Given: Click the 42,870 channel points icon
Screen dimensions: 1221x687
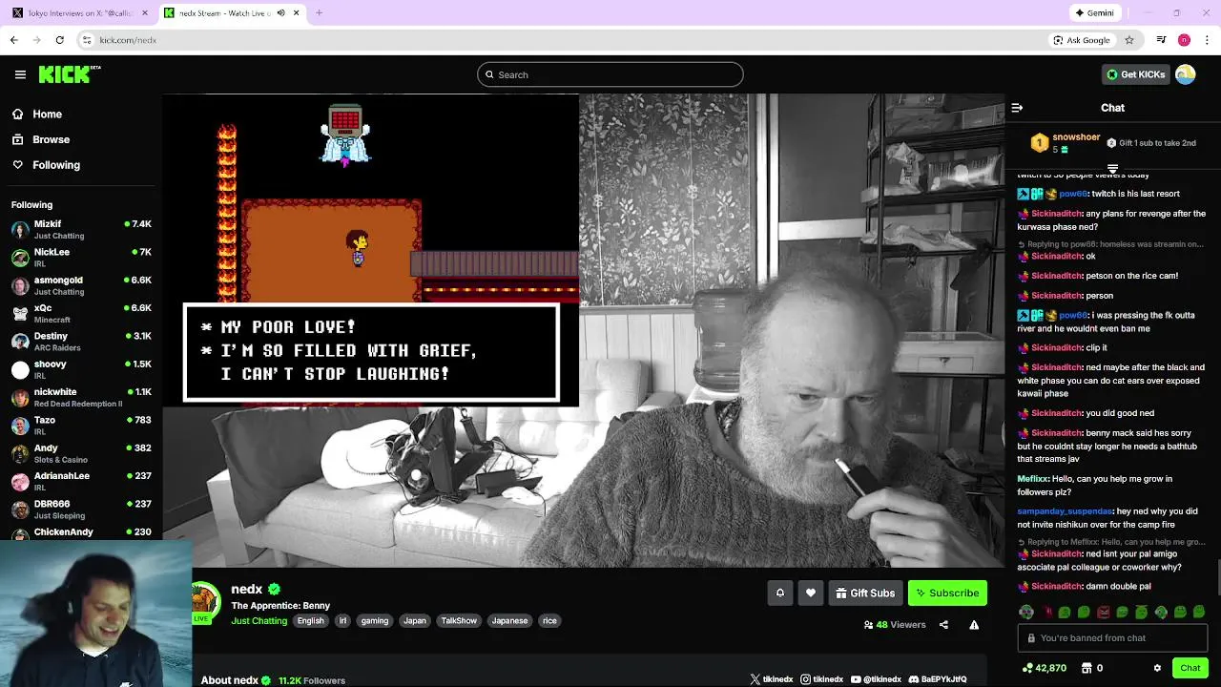Looking at the screenshot, I should [x=1026, y=668].
